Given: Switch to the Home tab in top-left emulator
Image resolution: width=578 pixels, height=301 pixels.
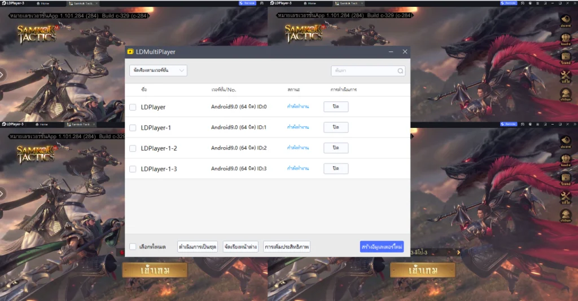Looking at the screenshot, I should (43, 3).
